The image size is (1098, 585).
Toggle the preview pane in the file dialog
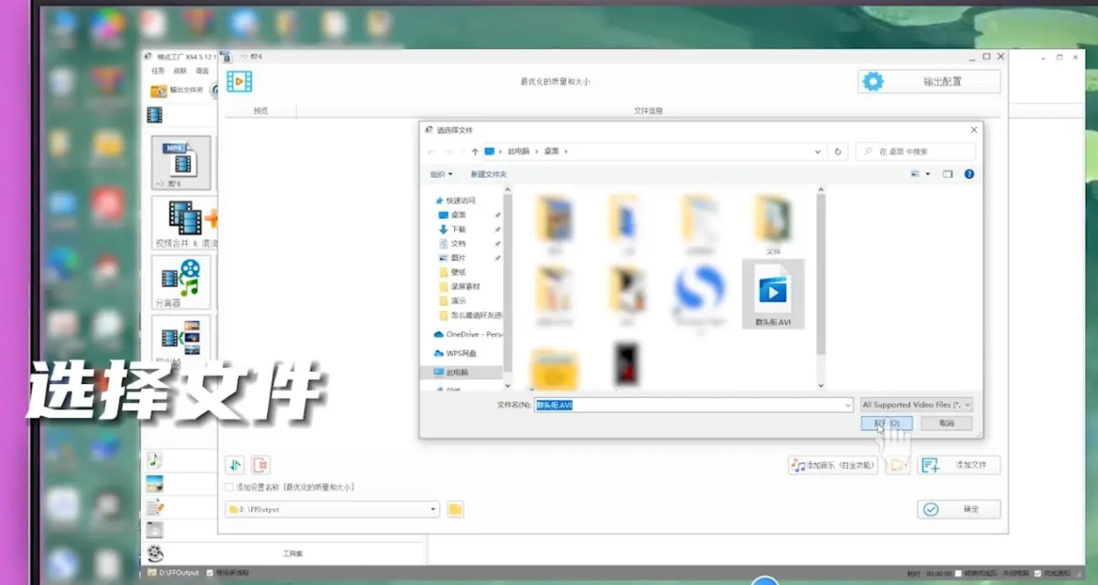947,173
